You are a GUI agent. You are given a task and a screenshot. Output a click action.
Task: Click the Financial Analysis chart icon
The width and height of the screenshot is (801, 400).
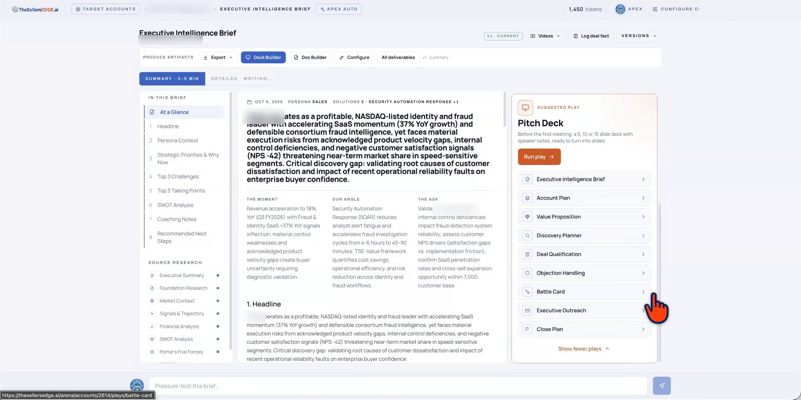click(x=152, y=326)
